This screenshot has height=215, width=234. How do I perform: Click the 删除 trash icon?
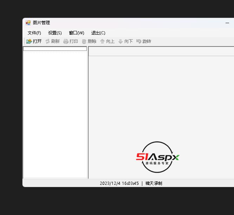click(84, 41)
